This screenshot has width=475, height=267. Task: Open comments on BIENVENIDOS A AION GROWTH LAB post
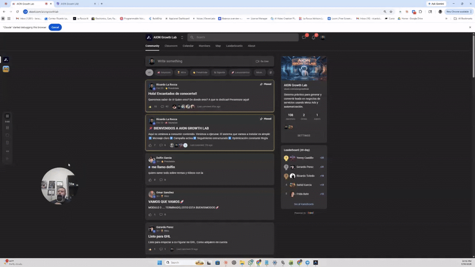tap(161, 145)
